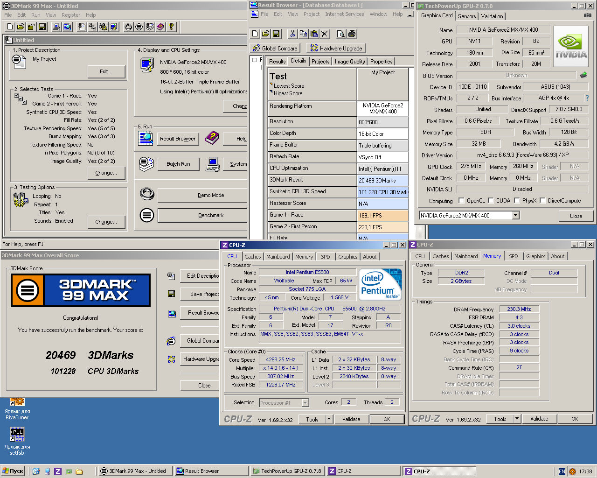Open Mainboard tab in CPU-Z CPU window
This screenshot has height=478, width=597.
pyautogui.click(x=278, y=257)
